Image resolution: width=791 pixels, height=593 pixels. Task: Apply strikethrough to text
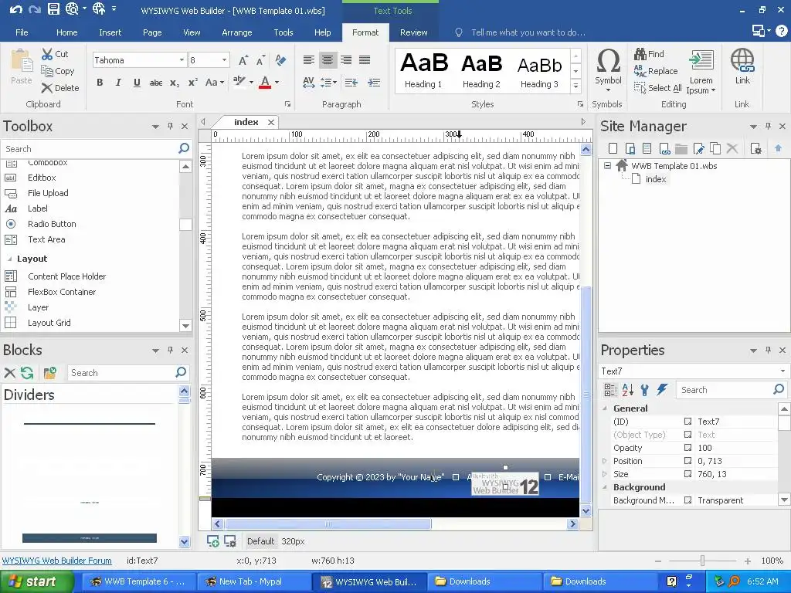tap(156, 83)
